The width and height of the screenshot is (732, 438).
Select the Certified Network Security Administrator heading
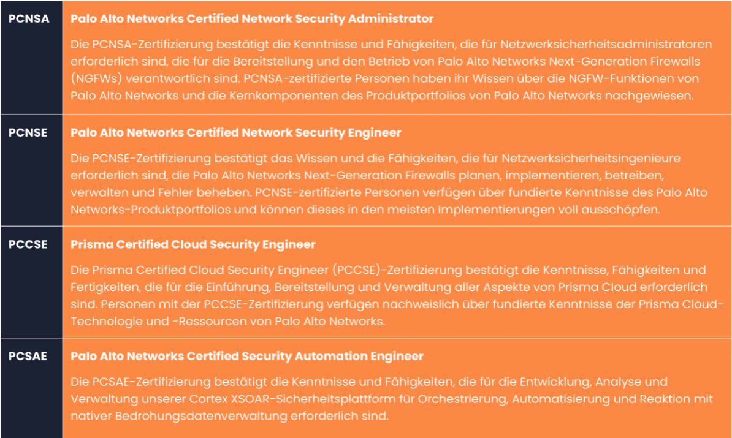click(x=252, y=19)
